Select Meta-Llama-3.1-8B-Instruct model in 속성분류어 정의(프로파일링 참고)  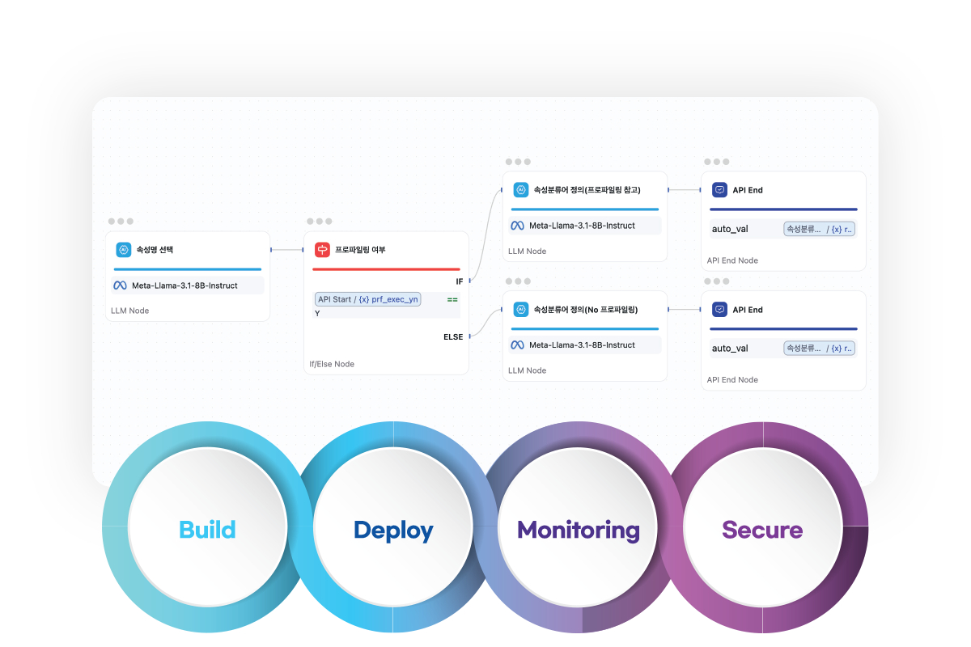pos(582,226)
